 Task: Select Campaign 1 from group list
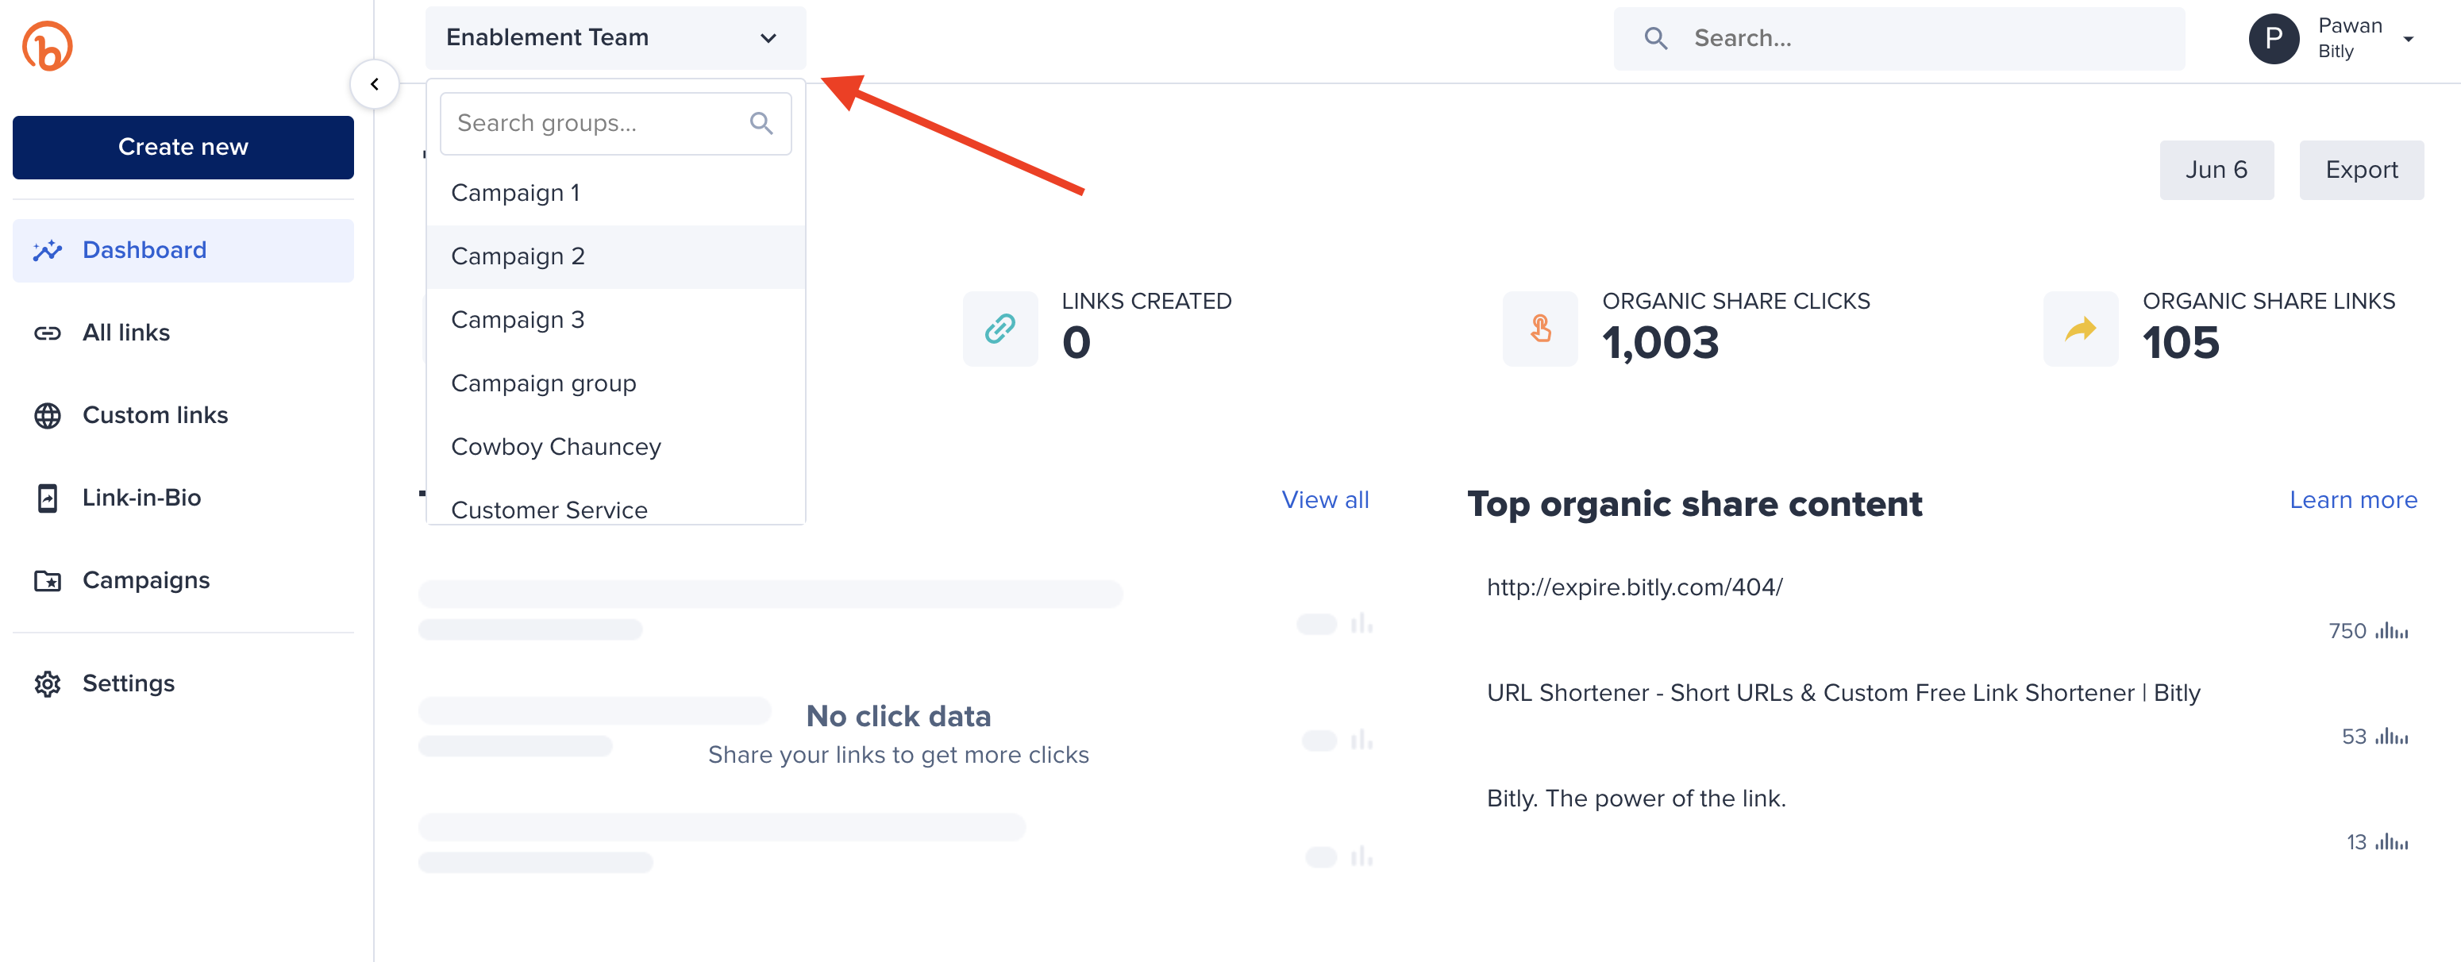point(615,193)
